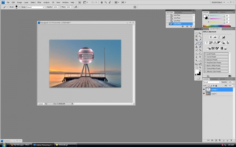The image size is (236, 147).
Task: Switch to the Actions tab
Action: coord(178,13)
